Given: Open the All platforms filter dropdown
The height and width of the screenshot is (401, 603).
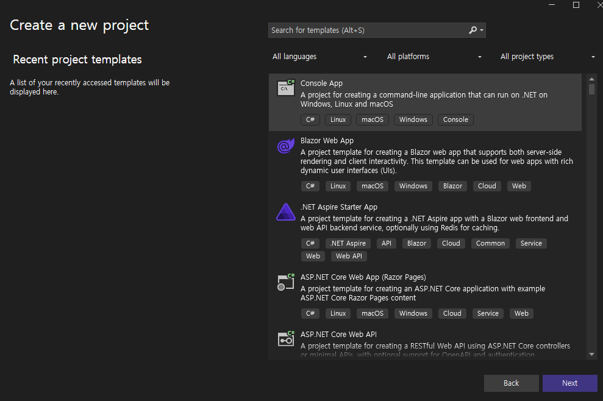Looking at the screenshot, I should tap(434, 57).
